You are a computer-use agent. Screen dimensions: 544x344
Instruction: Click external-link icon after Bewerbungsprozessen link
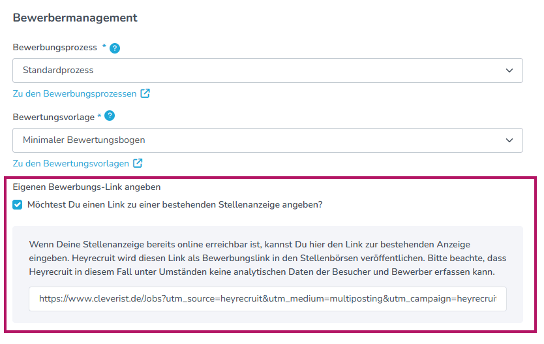tap(145, 93)
